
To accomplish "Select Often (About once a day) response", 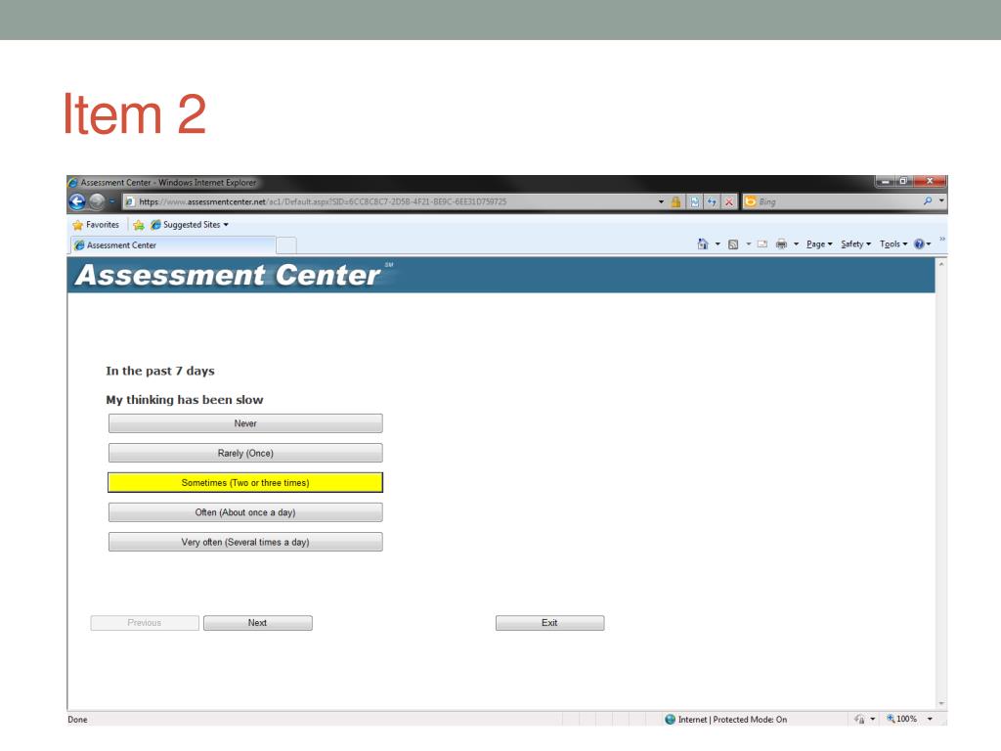I will [x=245, y=512].
